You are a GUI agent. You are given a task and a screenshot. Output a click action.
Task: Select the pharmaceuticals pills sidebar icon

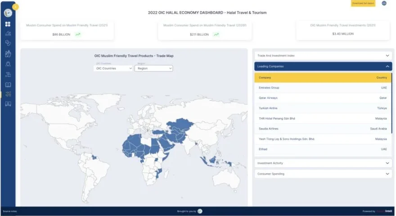tap(8, 43)
